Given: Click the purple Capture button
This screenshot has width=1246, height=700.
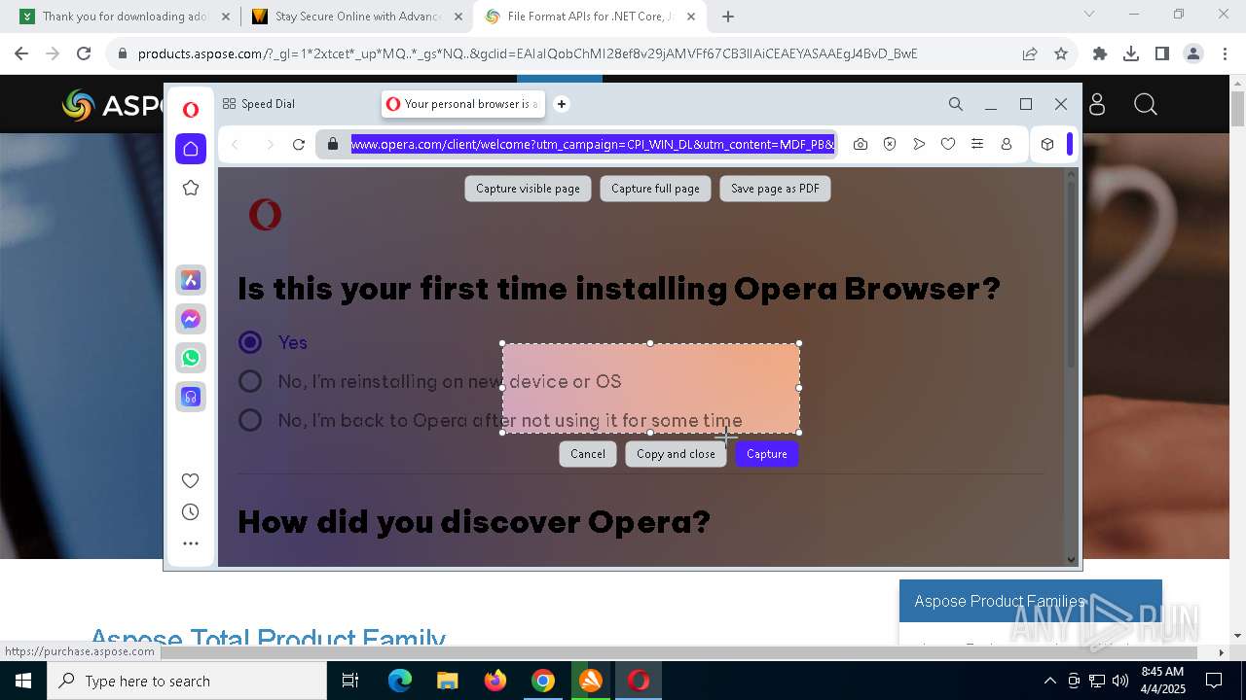Looking at the screenshot, I should click(767, 454).
